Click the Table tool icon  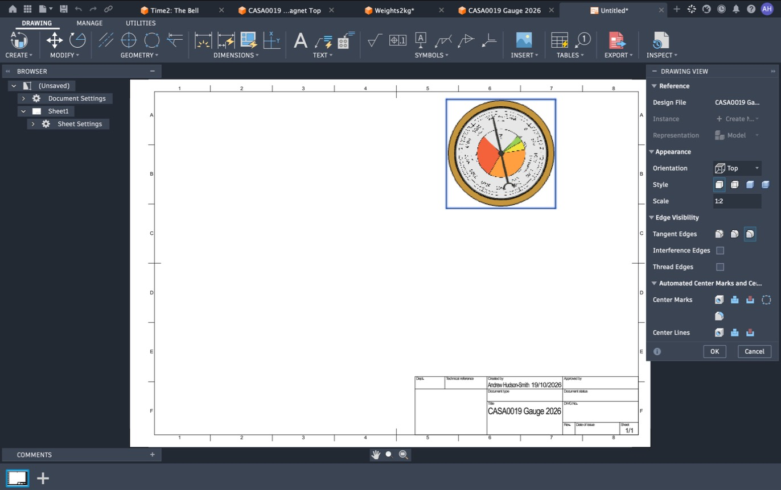coord(560,40)
